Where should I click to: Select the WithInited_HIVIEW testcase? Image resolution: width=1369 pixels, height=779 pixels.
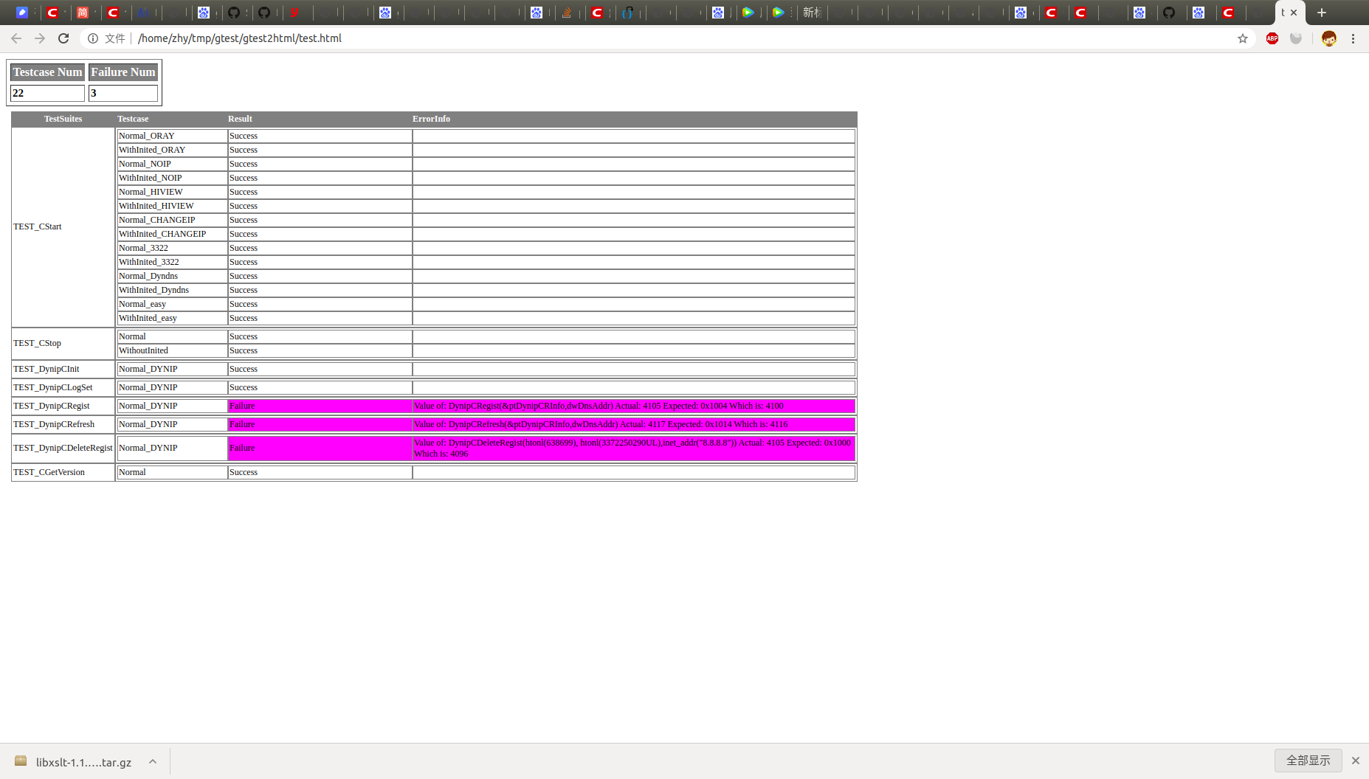pos(172,206)
